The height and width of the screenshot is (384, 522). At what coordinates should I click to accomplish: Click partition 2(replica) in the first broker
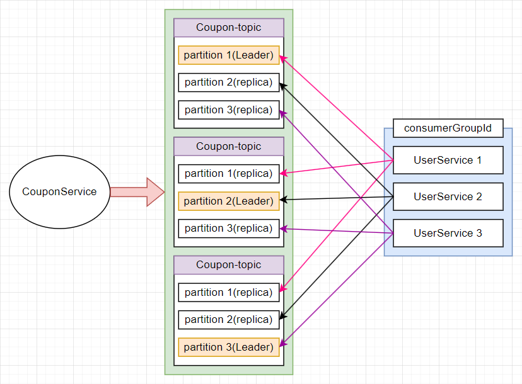point(229,82)
